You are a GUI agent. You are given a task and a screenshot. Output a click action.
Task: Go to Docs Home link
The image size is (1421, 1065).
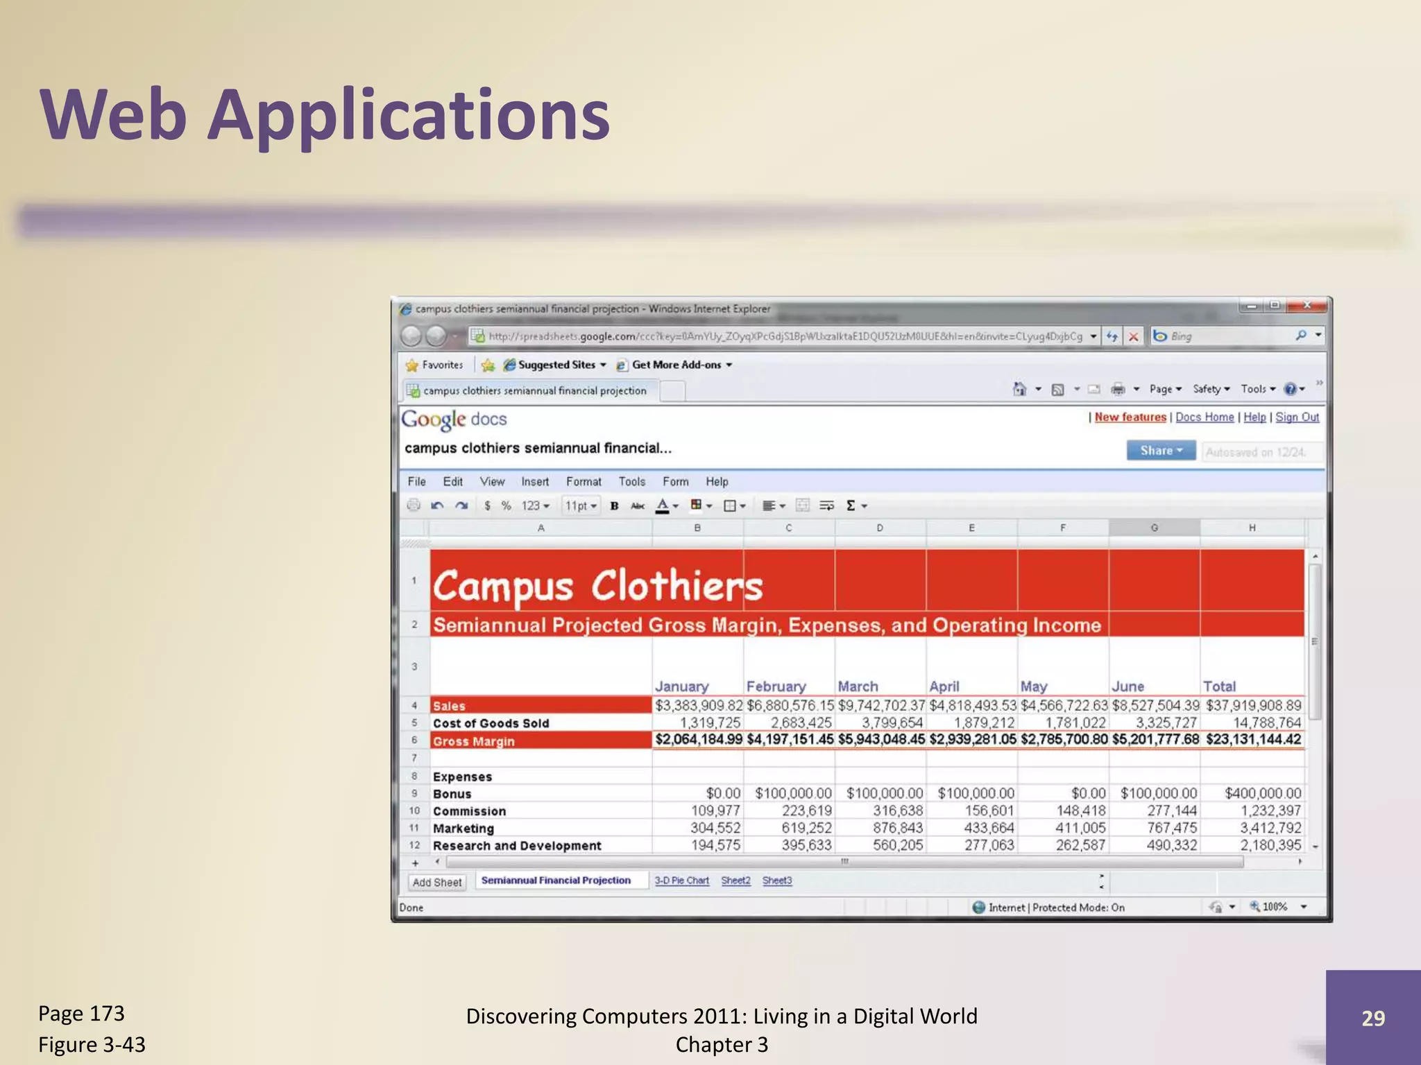pyautogui.click(x=1205, y=417)
